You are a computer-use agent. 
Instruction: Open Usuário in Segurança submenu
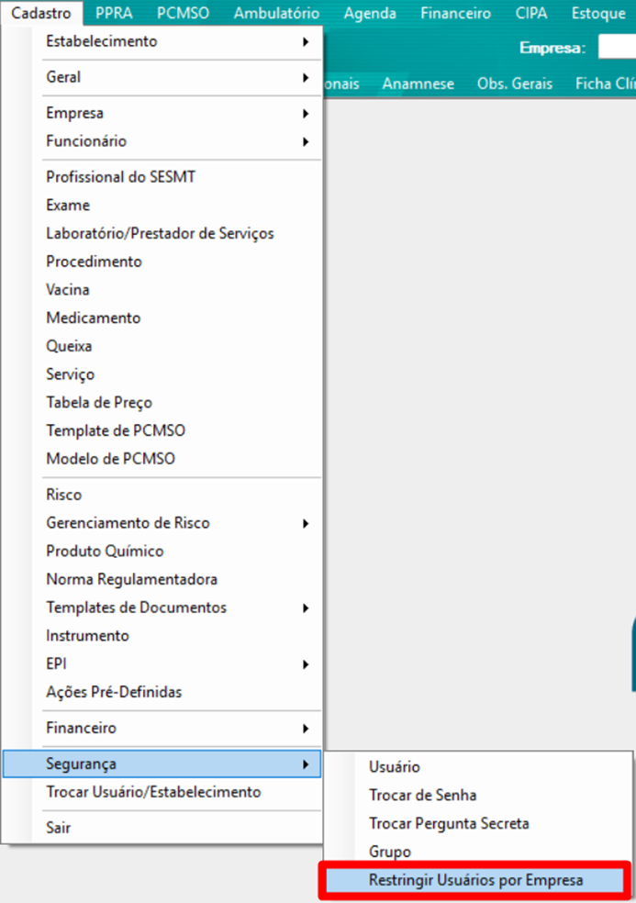point(477,767)
